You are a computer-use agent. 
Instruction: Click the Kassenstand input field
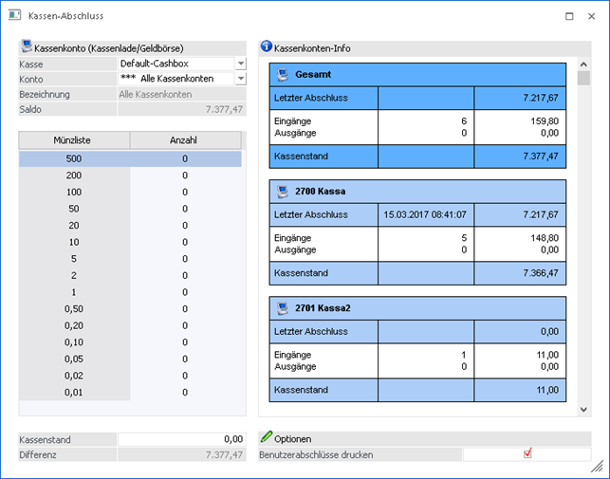[x=180, y=440]
